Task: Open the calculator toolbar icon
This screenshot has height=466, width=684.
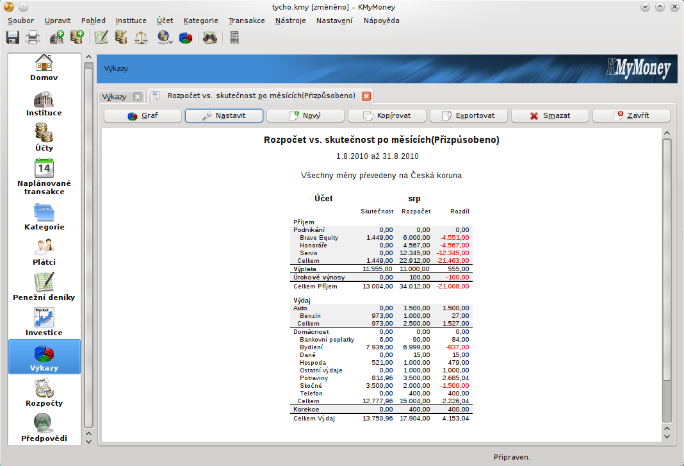Action: [x=234, y=38]
